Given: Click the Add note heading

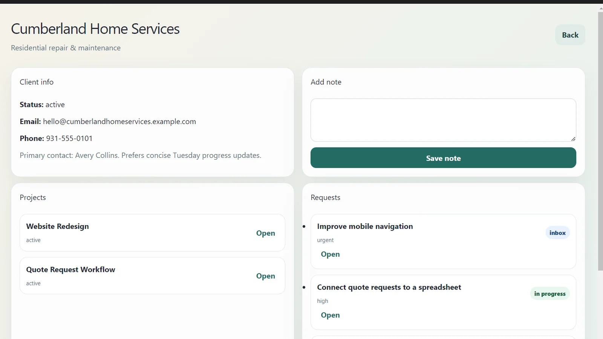Looking at the screenshot, I should click(x=326, y=82).
